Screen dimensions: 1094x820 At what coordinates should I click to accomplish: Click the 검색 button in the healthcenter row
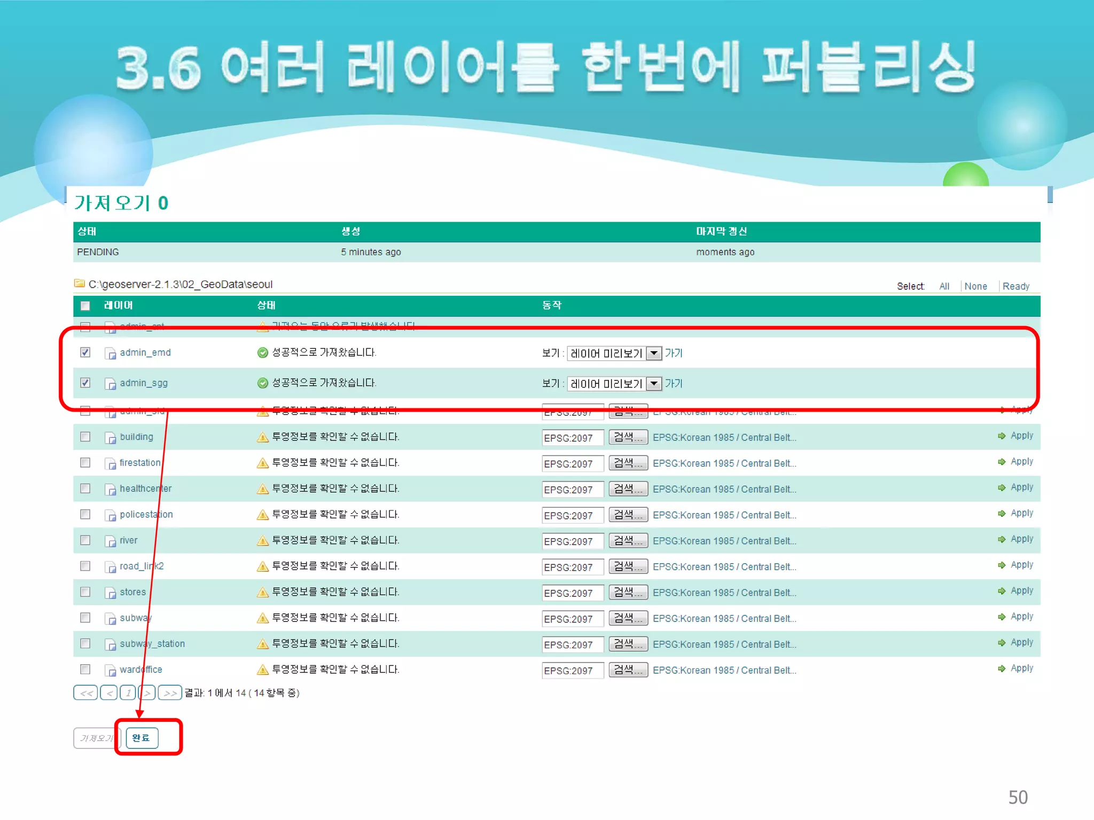click(628, 489)
